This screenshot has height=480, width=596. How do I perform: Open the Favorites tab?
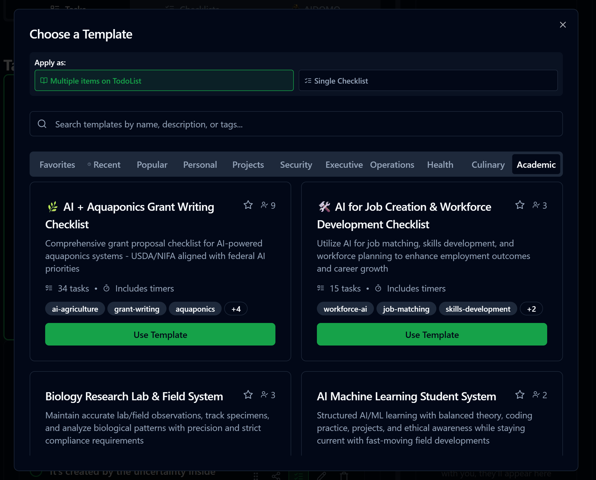pos(57,165)
